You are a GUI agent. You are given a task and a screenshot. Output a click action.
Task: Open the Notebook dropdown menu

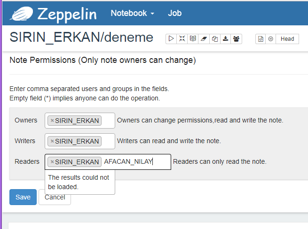pos(133,13)
